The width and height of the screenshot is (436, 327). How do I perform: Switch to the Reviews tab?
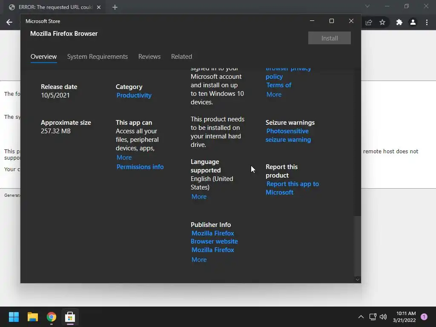point(149,57)
